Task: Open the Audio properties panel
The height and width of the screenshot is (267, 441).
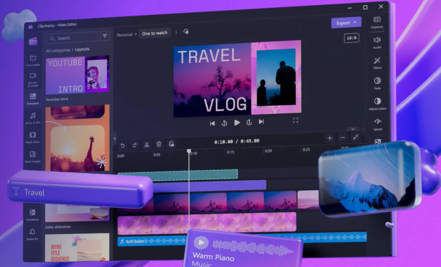Action: click(377, 42)
